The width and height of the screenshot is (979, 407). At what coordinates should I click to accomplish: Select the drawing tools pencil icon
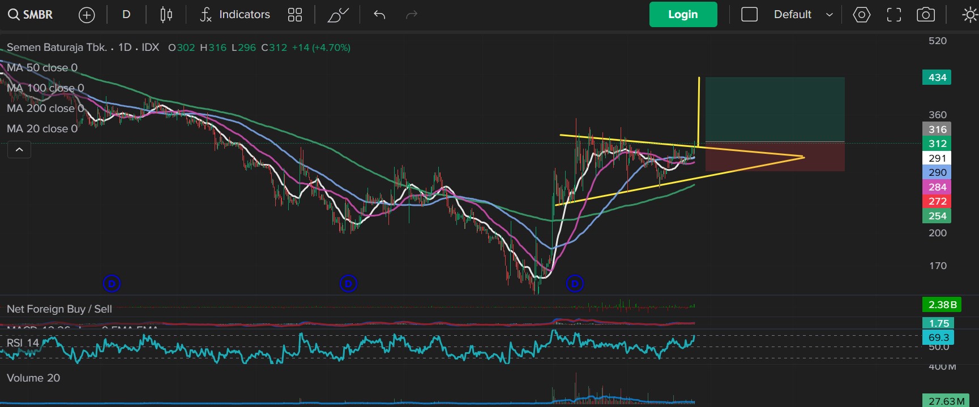coord(338,15)
